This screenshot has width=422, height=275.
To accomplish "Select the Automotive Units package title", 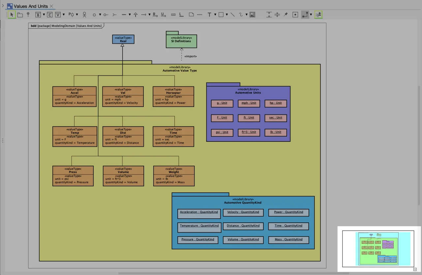I will 248,93.
